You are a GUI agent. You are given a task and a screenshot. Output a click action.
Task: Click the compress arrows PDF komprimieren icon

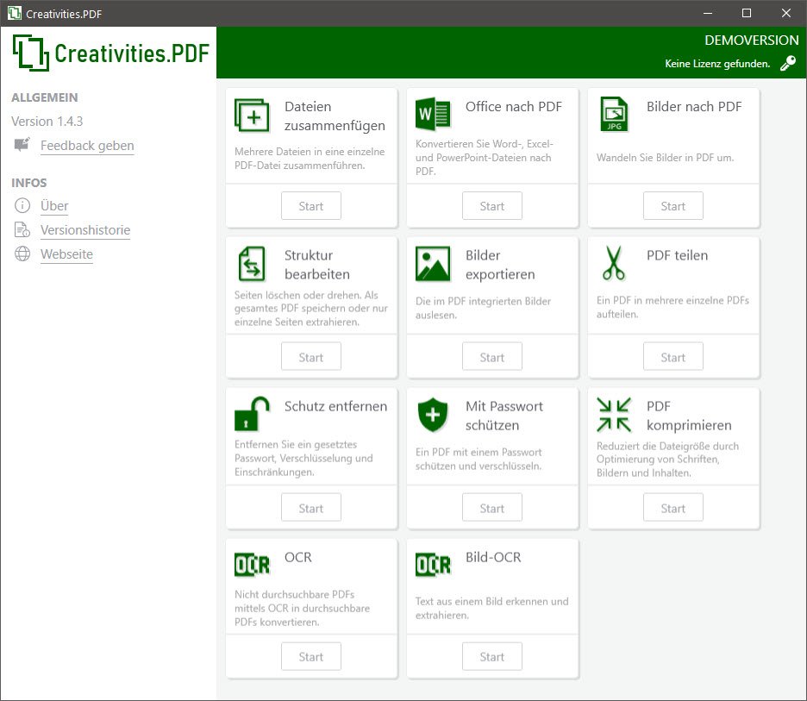coord(614,415)
